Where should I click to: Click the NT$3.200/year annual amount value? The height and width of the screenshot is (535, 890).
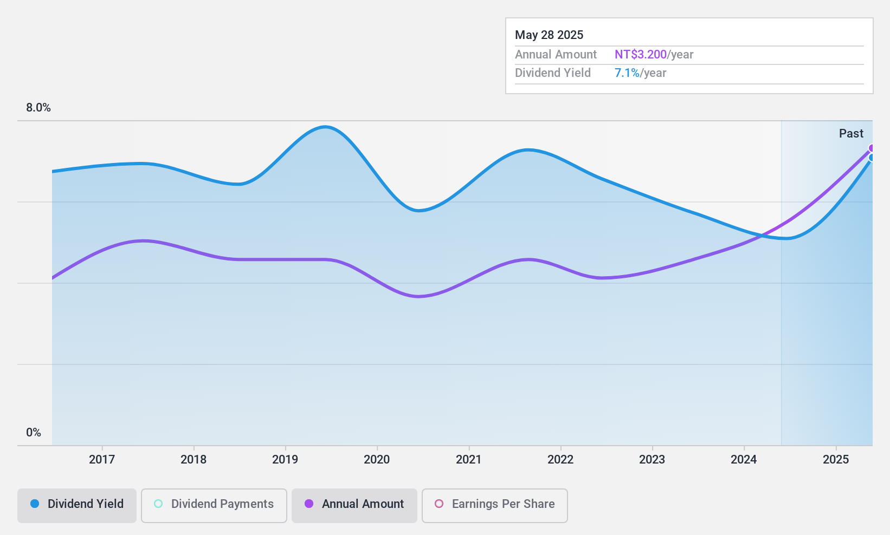pyautogui.click(x=654, y=55)
